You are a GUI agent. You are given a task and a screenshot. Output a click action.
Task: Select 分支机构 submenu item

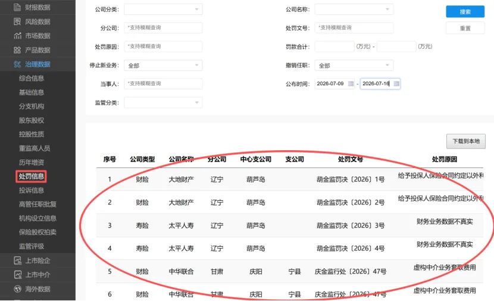click(31, 106)
